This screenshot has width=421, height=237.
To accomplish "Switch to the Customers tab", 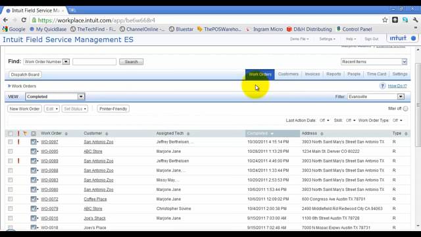I will point(288,74).
